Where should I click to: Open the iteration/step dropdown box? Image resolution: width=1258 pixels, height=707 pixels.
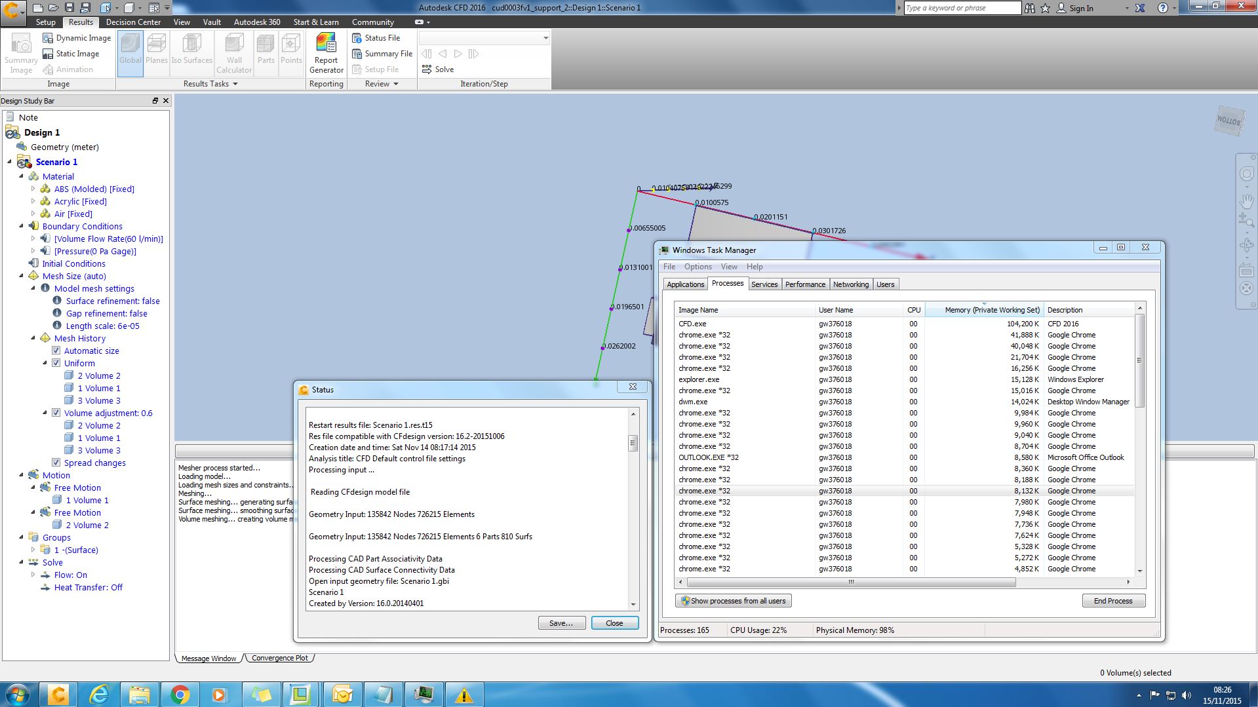coord(484,38)
